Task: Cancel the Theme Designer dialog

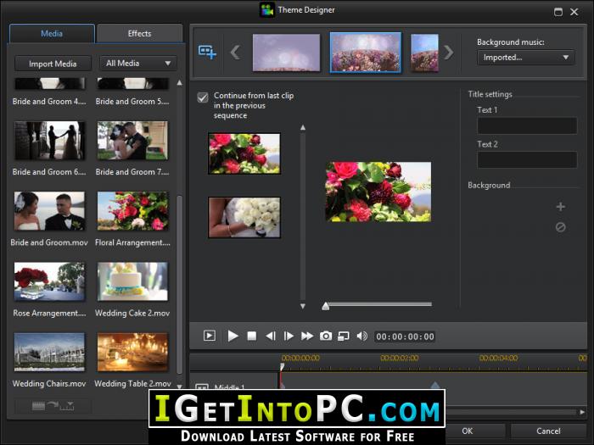Action: (548, 431)
